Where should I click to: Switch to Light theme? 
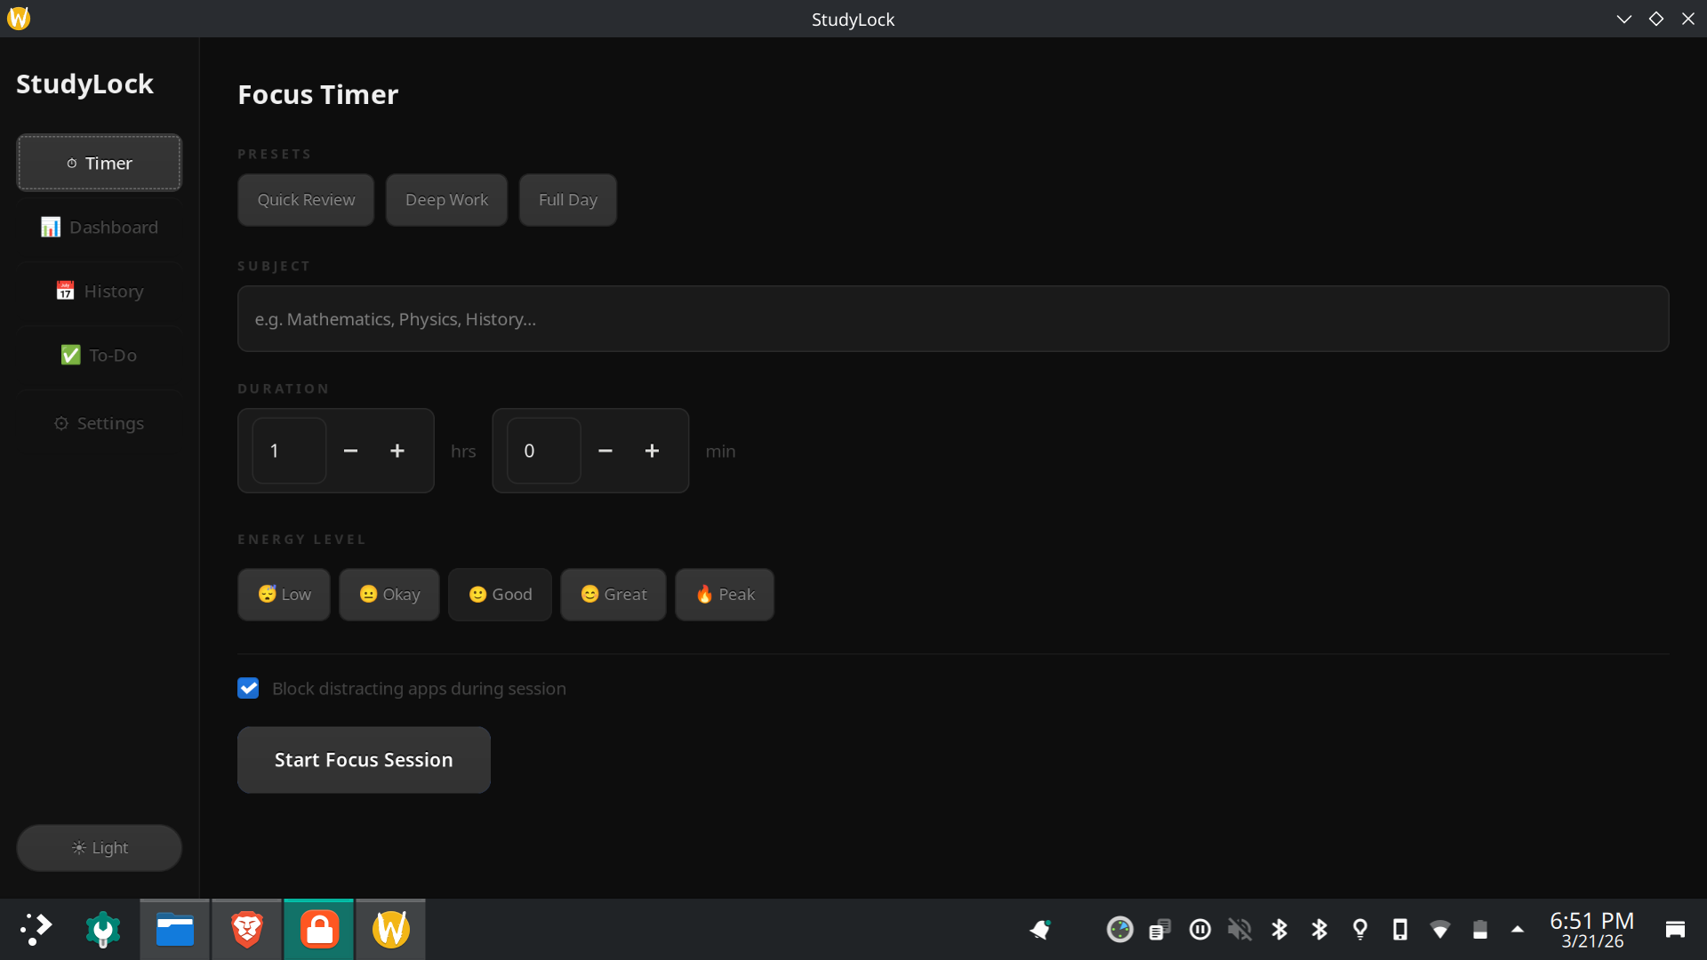(x=99, y=848)
